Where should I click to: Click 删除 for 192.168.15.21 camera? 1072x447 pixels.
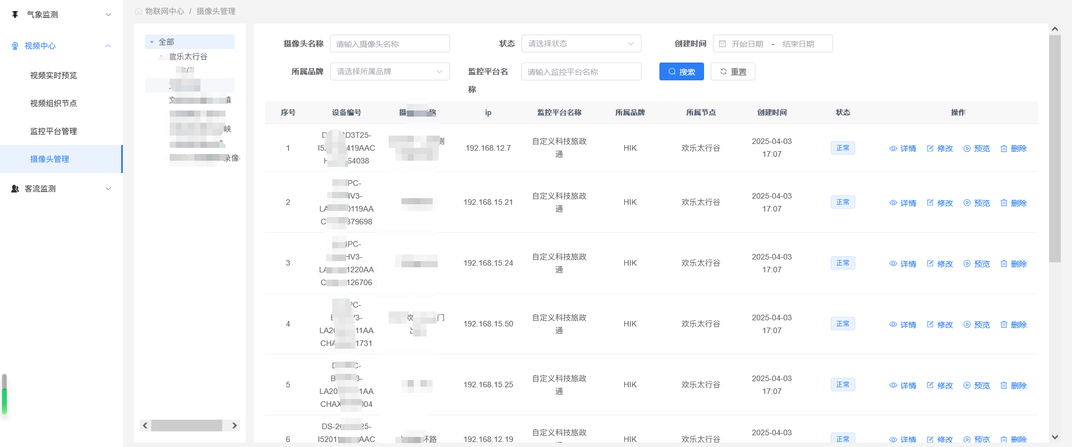click(1013, 203)
